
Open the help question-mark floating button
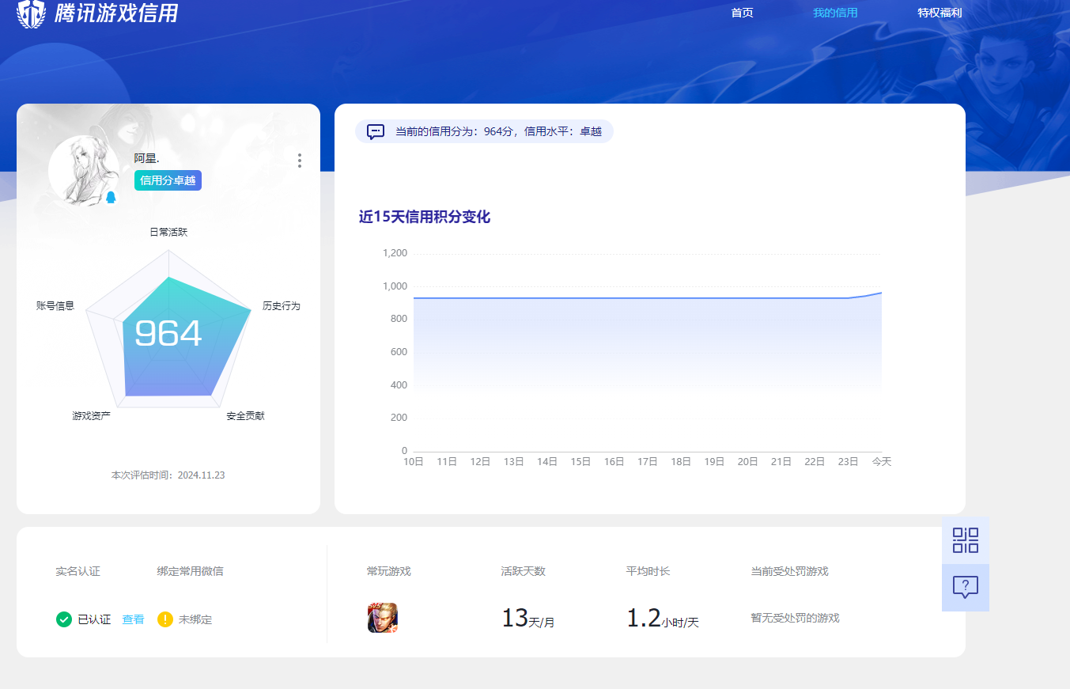[x=966, y=588]
